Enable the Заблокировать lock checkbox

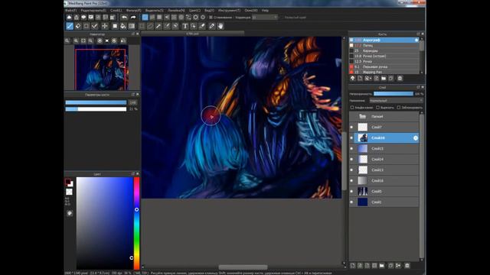click(x=399, y=108)
